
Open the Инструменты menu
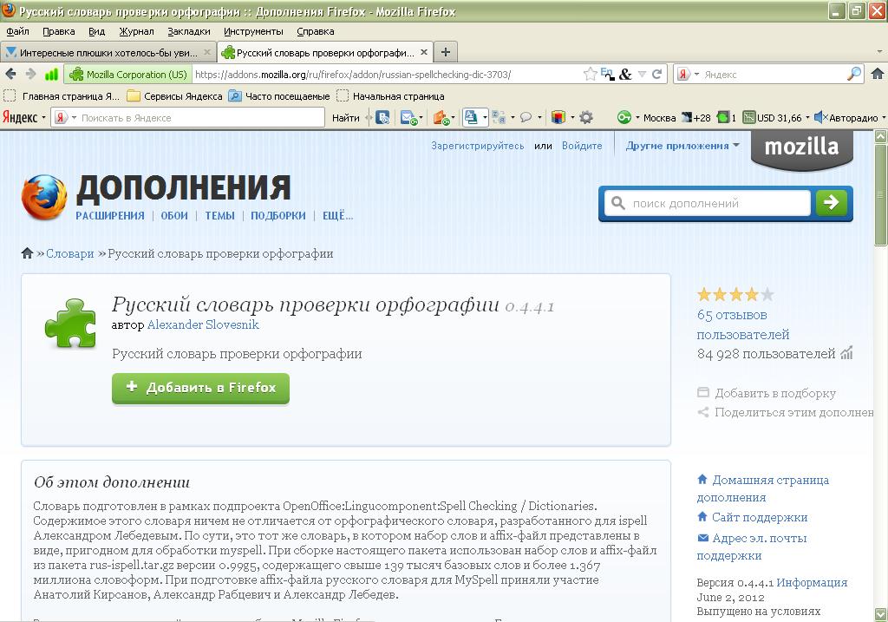[x=253, y=31]
